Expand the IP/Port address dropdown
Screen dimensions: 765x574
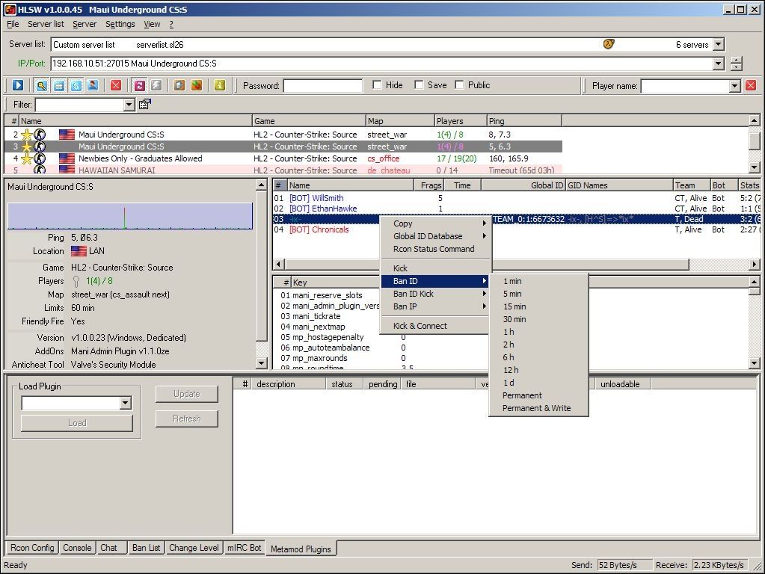coord(719,64)
